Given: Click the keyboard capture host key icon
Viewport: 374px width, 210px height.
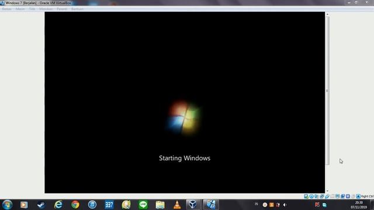Looking at the screenshot, I should tap(358, 196).
